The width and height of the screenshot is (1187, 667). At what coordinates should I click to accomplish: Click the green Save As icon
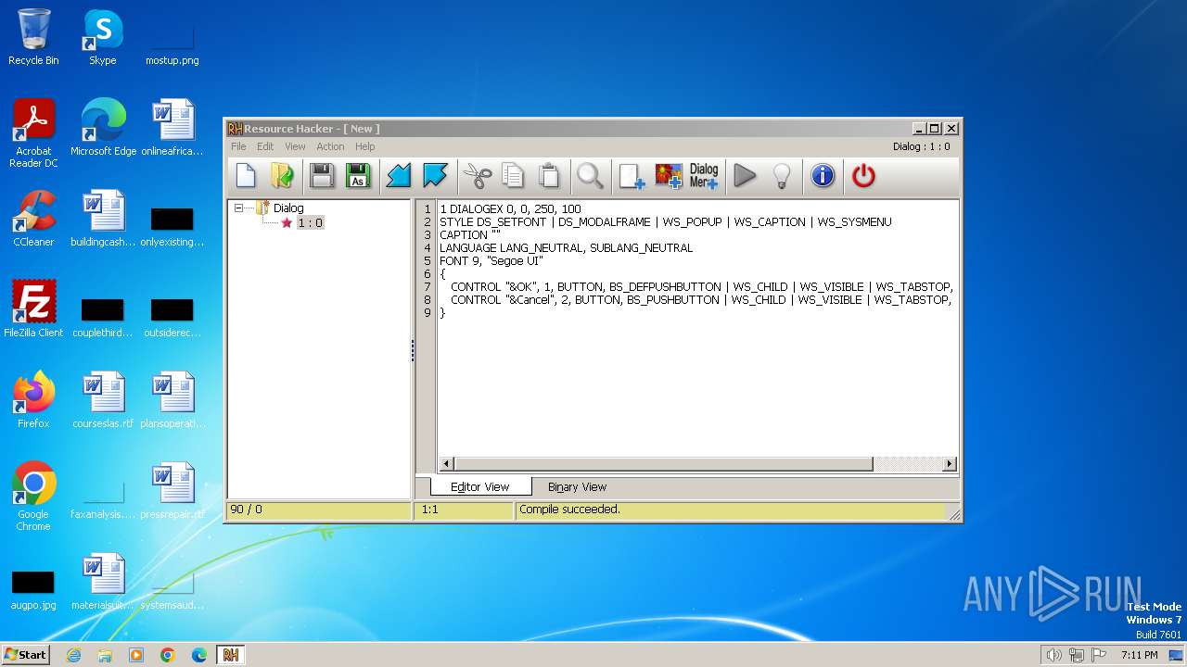click(x=358, y=175)
